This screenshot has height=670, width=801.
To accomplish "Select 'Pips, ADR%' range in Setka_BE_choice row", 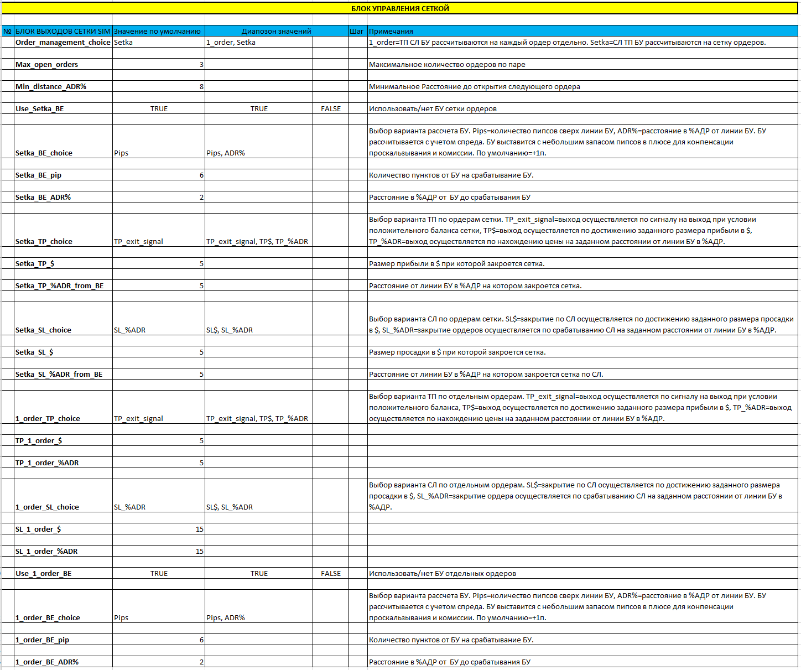I will [258, 142].
